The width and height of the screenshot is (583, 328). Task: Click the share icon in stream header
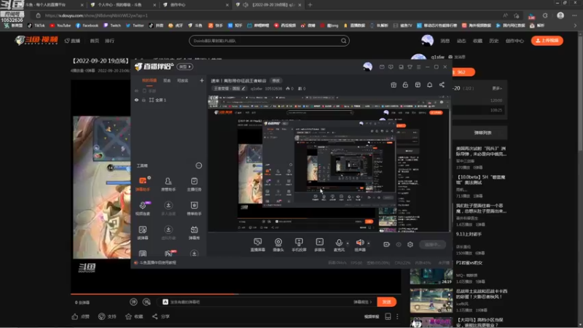pyautogui.click(x=442, y=85)
